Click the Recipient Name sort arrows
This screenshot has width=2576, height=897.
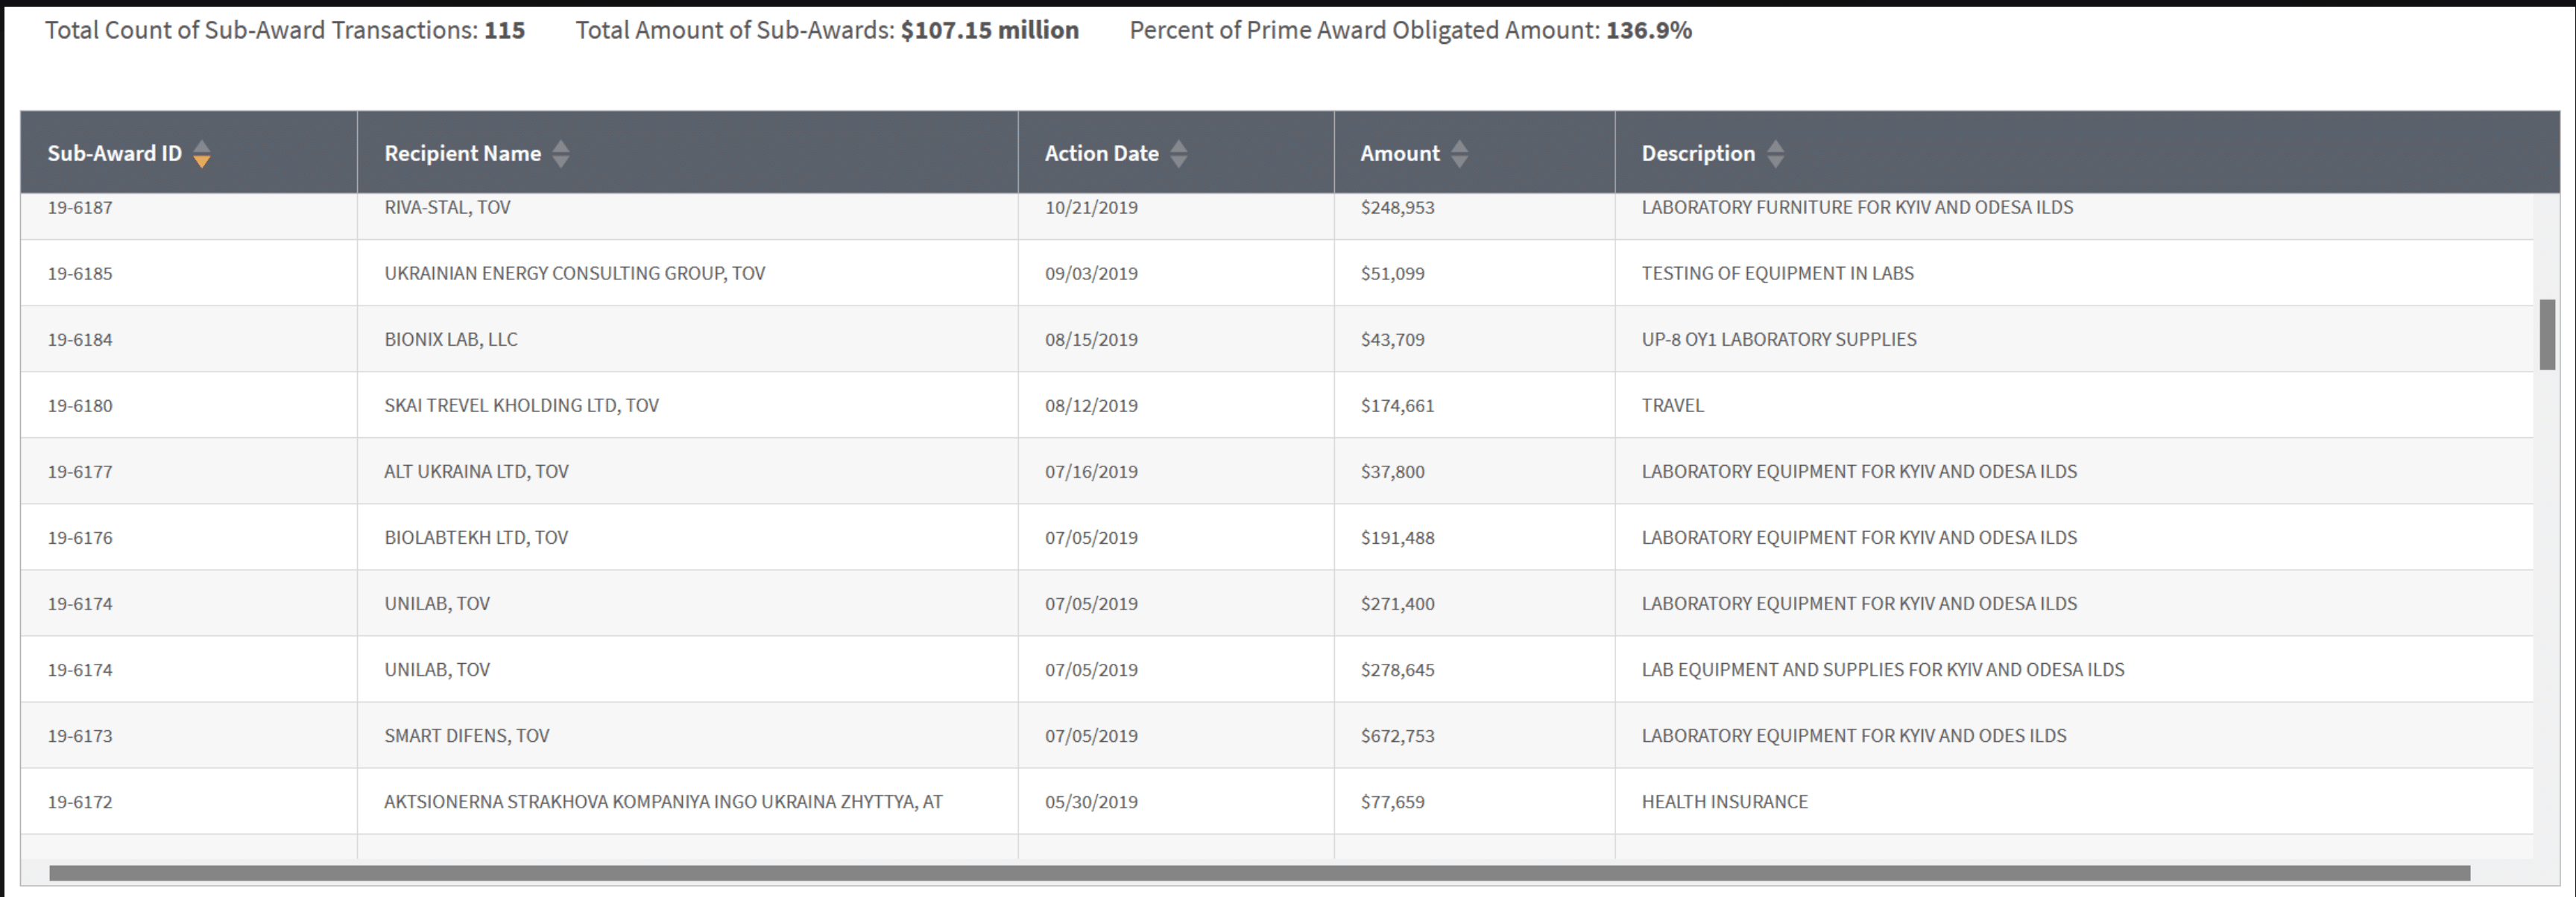point(561,154)
